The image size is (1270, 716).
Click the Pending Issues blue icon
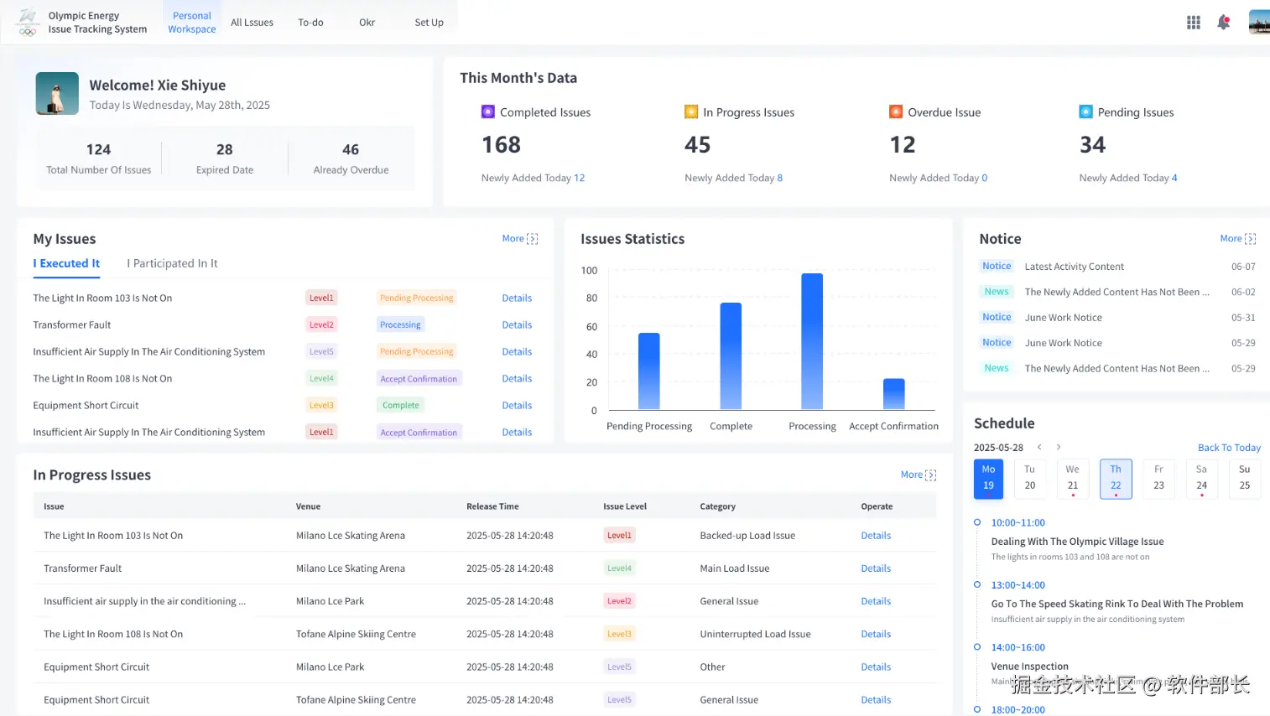1085,112
